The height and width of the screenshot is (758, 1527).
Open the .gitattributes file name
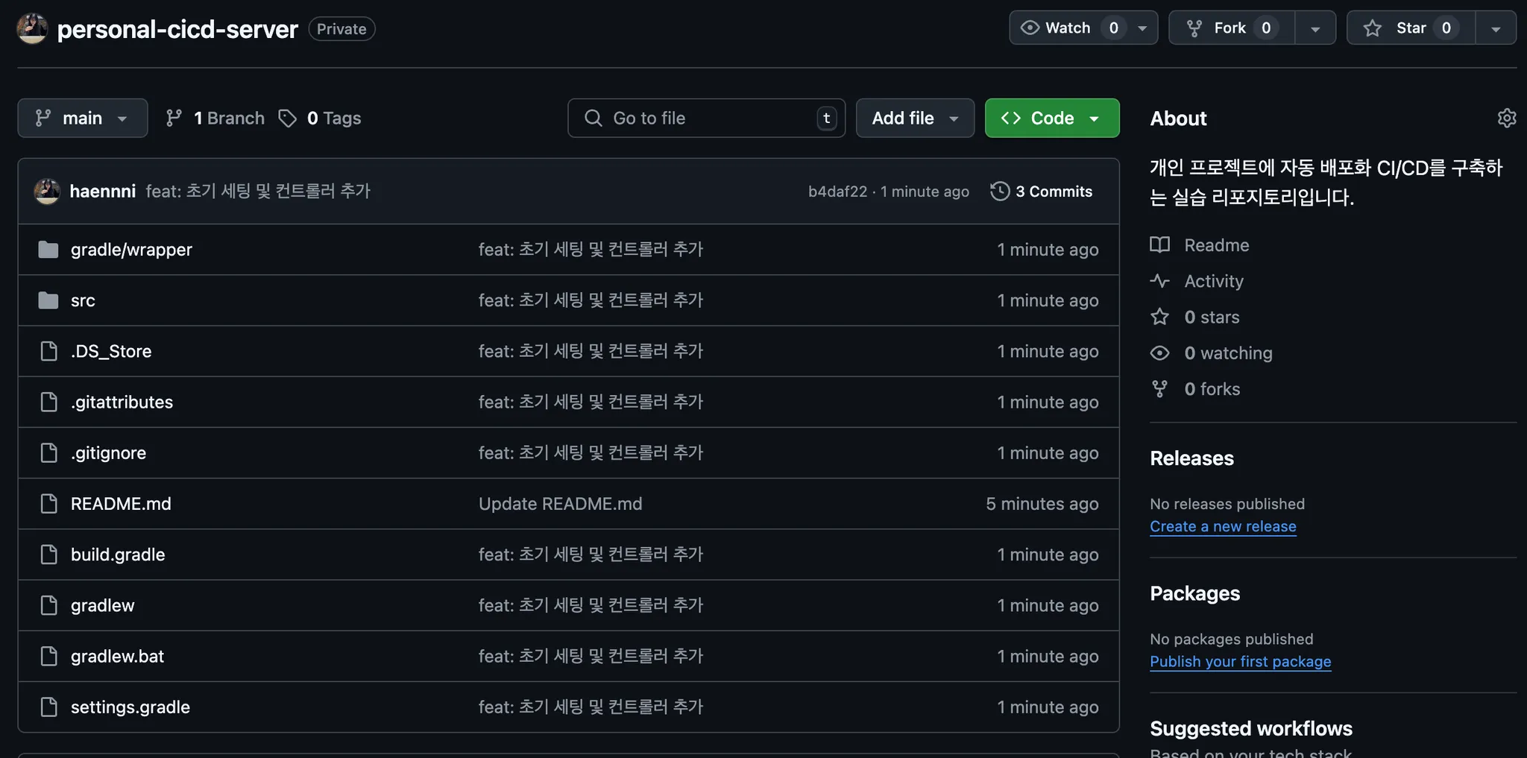pos(122,402)
